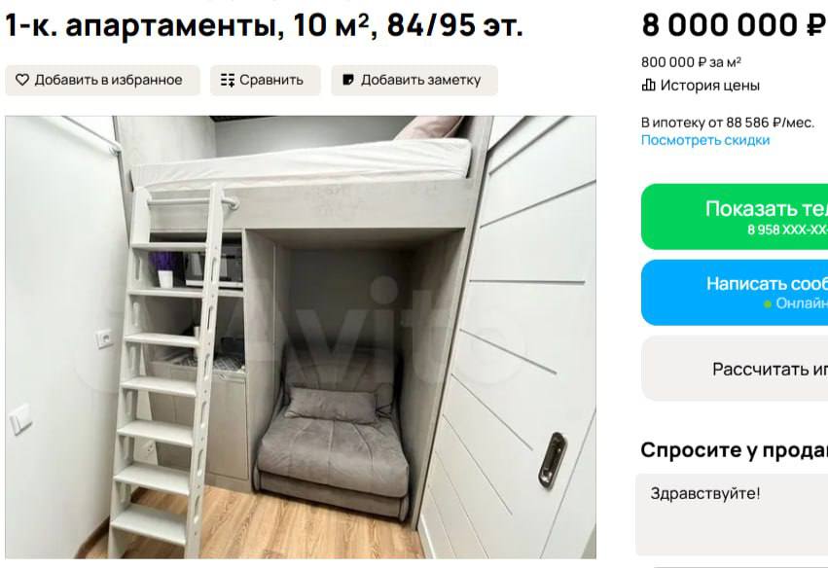Click the Добавить заметку button
The width and height of the screenshot is (828, 568).
click(414, 80)
